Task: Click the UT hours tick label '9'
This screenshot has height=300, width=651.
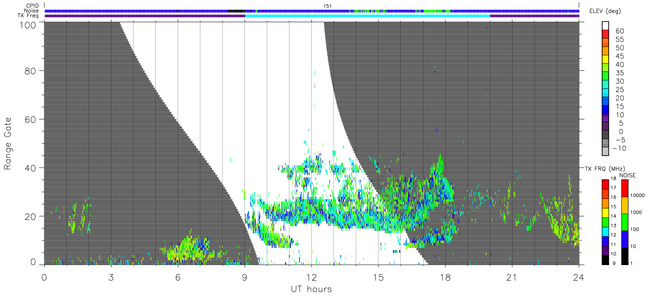Action: coord(244,277)
